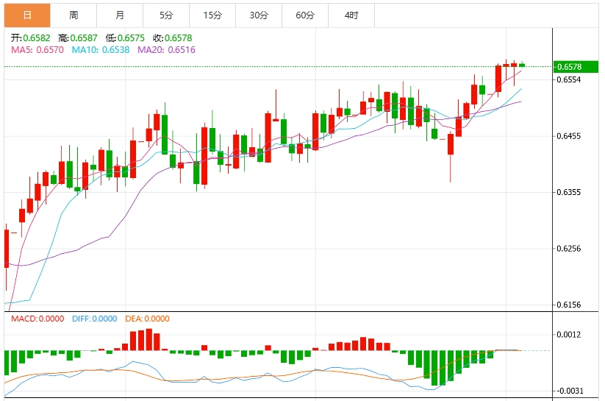
Task: Click the green current price tag 0.6578
Action: pos(576,67)
